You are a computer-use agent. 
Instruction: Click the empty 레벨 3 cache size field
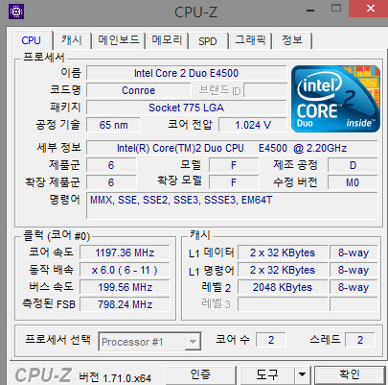(283, 304)
